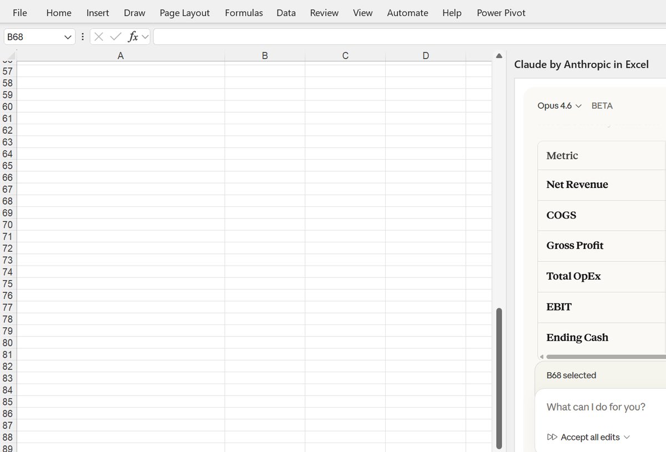Screen dimensions: 666x452
Task: Open the Opus 4.6 model dropdown
Action: pyautogui.click(x=559, y=105)
